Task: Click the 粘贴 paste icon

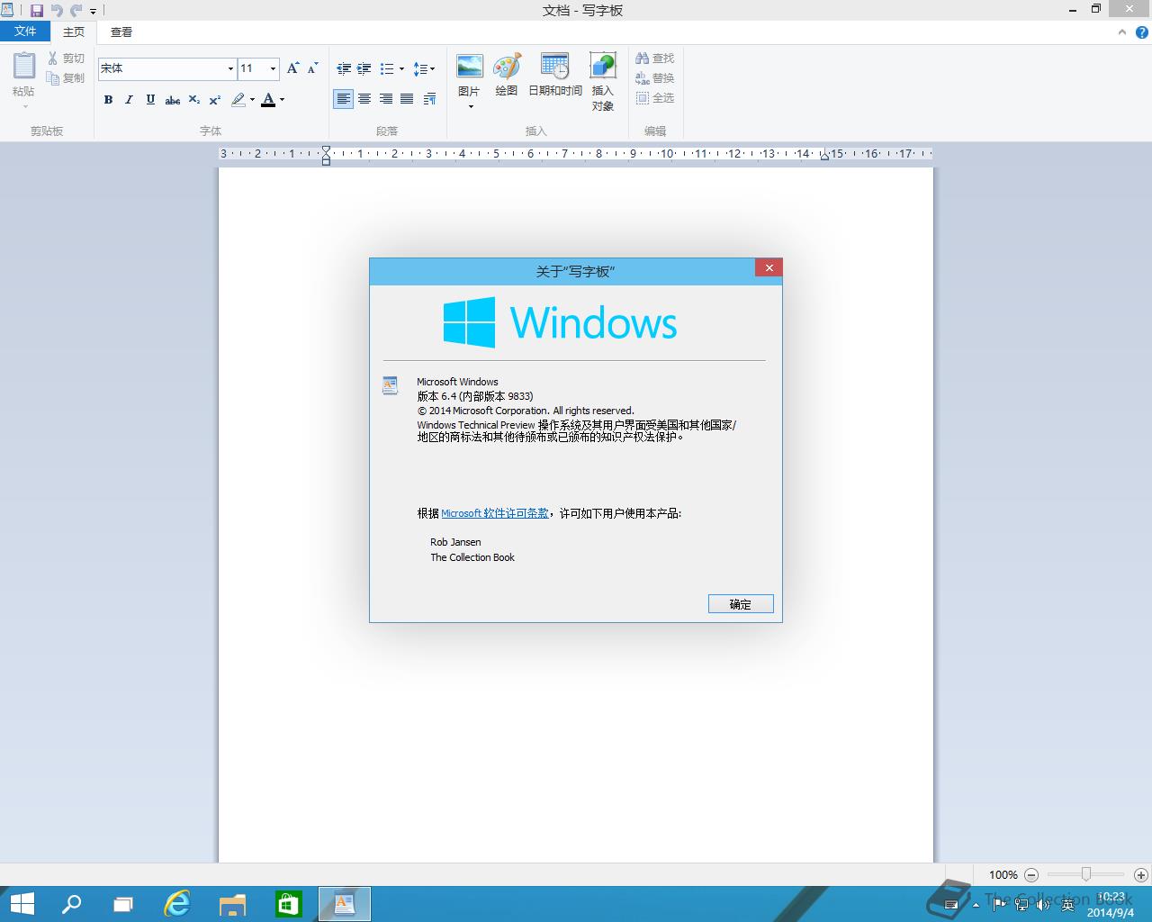Action: (x=24, y=67)
